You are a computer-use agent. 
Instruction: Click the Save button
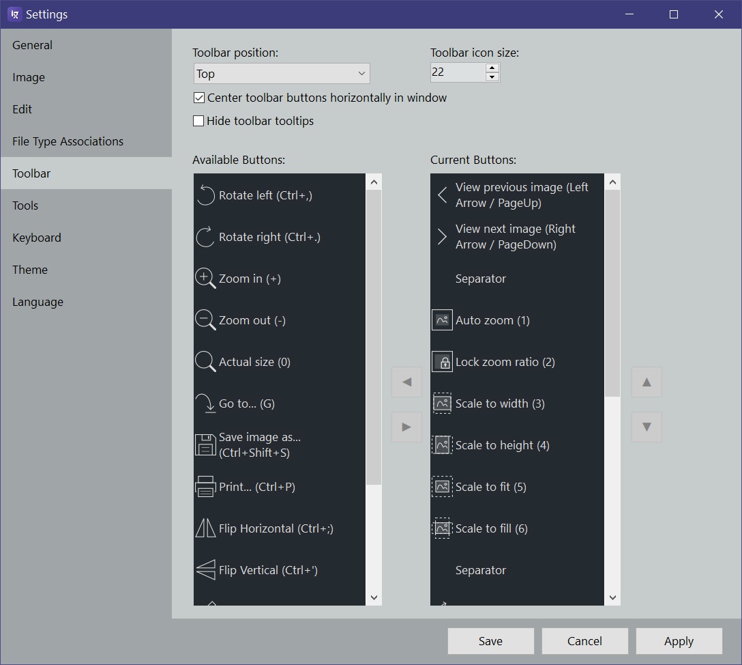[x=491, y=641]
